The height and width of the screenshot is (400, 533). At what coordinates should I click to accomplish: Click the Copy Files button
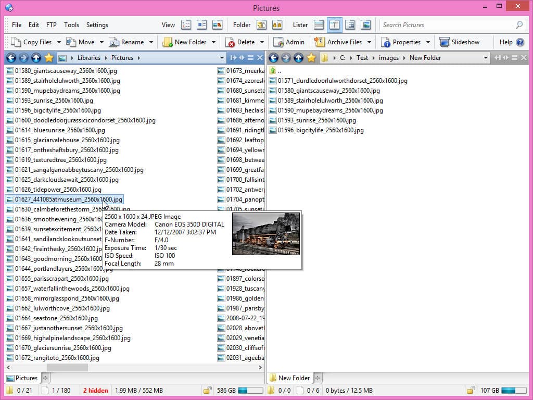click(x=31, y=42)
